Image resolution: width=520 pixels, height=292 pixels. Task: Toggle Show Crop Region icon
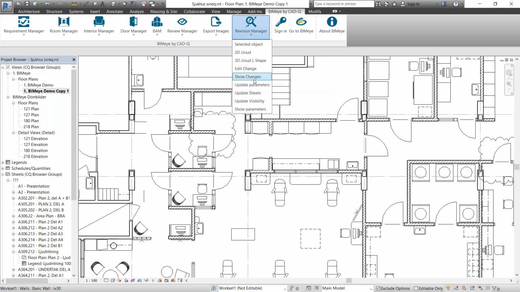click(x=139, y=281)
